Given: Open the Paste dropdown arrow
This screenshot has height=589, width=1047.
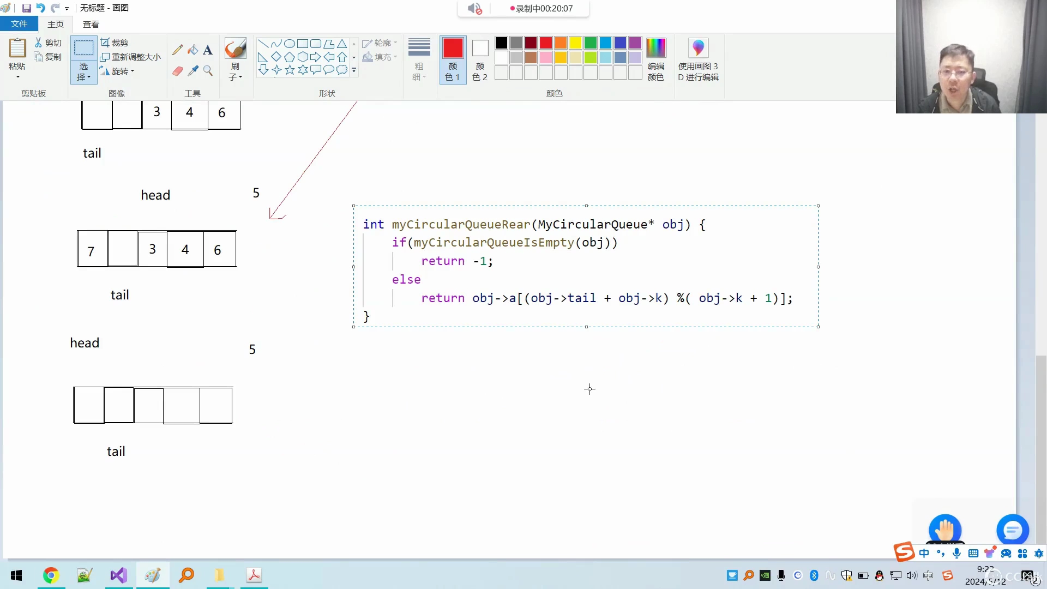Looking at the screenshot, I should (x=17, y=77).
